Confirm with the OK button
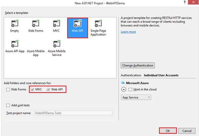Screen dimensions: 199x136 [x=168, y=131]
